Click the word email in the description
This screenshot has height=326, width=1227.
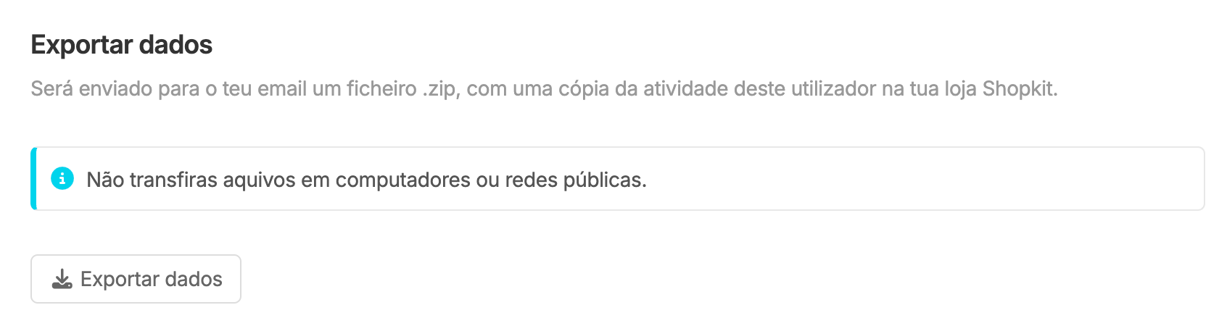click(282, 89)
